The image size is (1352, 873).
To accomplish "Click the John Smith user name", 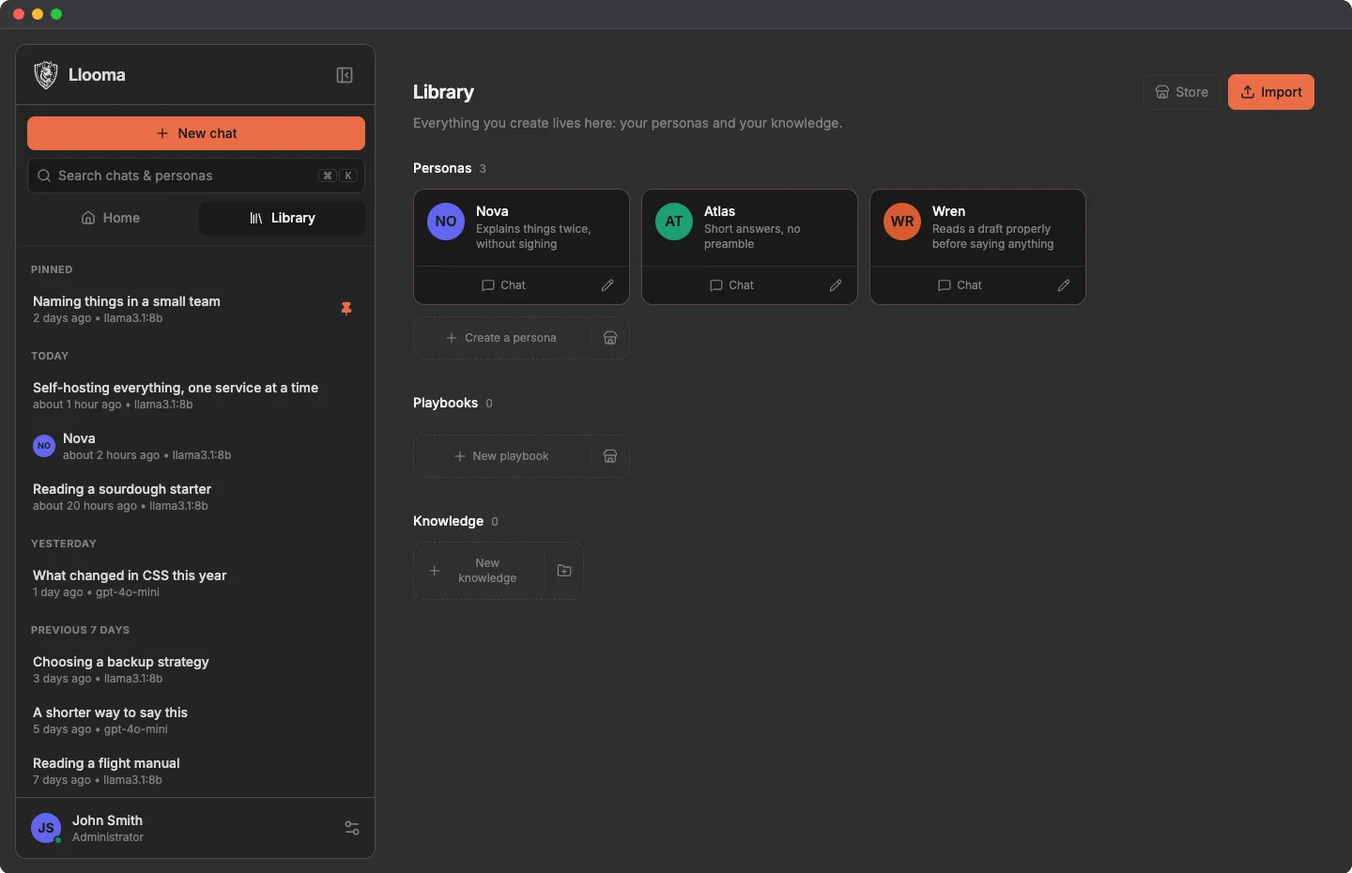I will (x=107, y=820).
